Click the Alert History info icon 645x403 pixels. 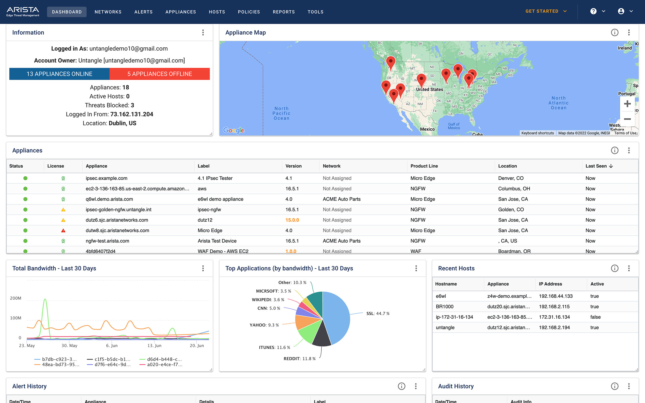(401, 386)
